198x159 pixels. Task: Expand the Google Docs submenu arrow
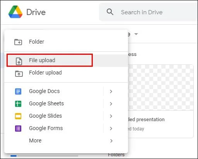(x=111, y=91)
